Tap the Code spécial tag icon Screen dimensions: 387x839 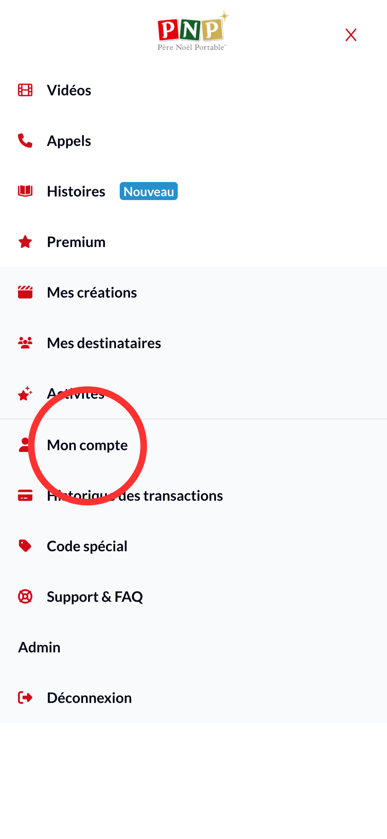25,546
